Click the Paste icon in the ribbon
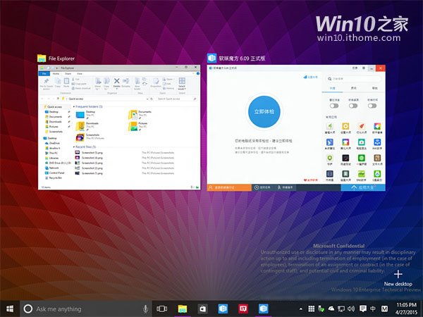This screenshot has height=317, width=423. click(66, 82)
